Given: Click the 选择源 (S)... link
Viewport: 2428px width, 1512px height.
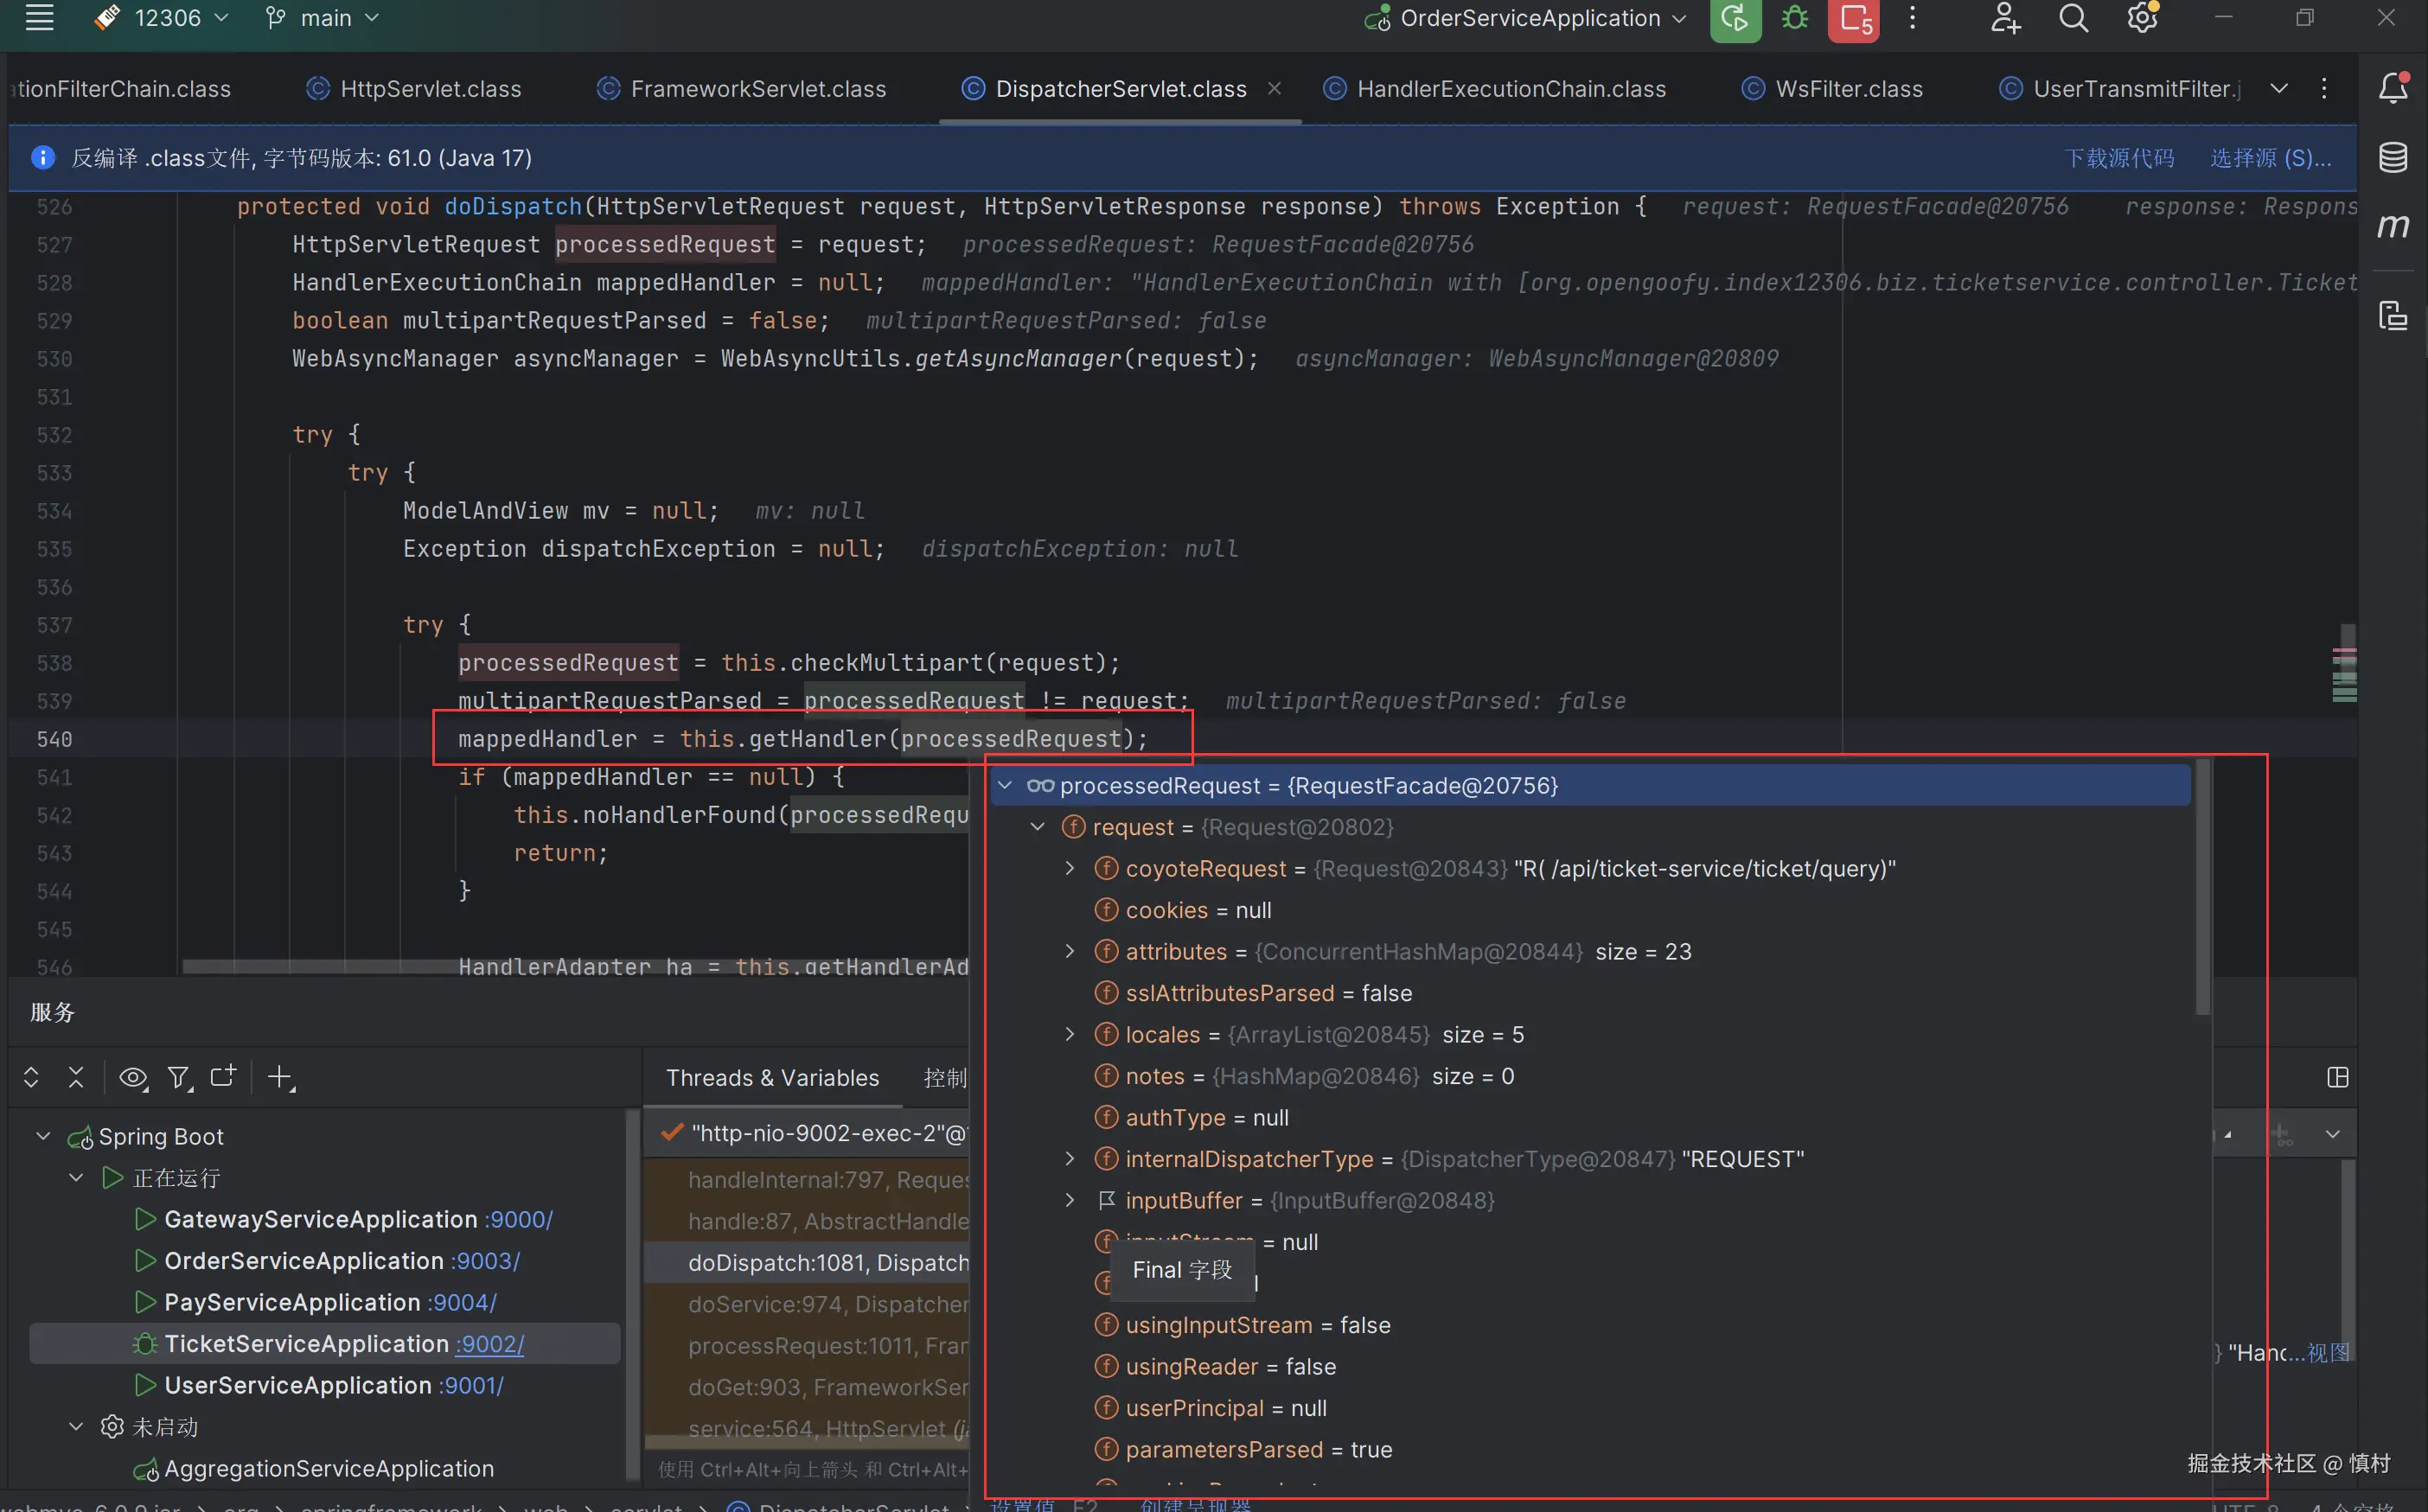Looking at the screenshot, I should pos(2270,158).
